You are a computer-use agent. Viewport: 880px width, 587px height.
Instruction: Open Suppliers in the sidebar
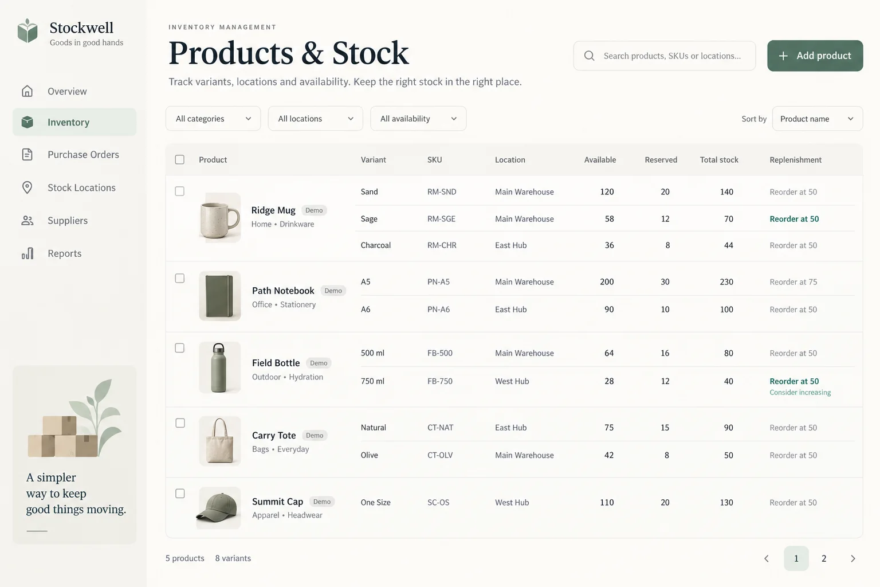click(x=74, y=221)
